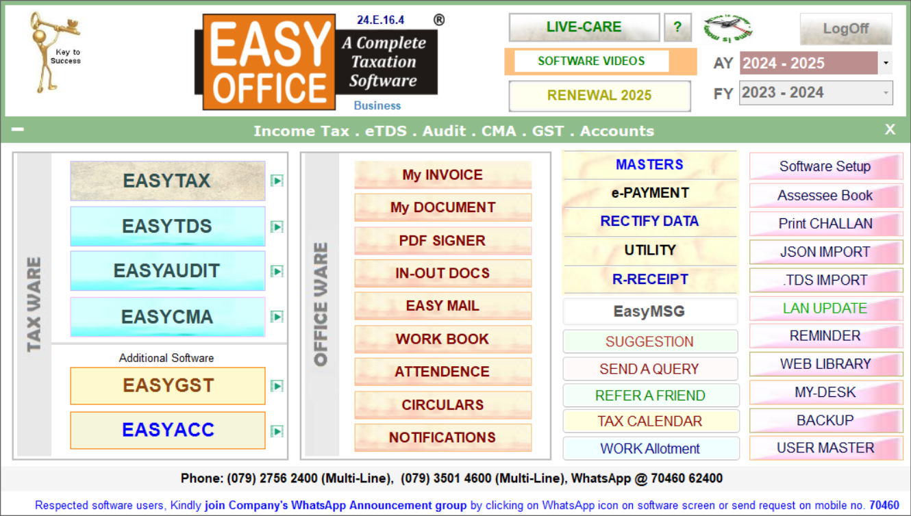Click the green arrow beside EASYACC
Viewport: 911px width, 516px height.
click(277, 431)
